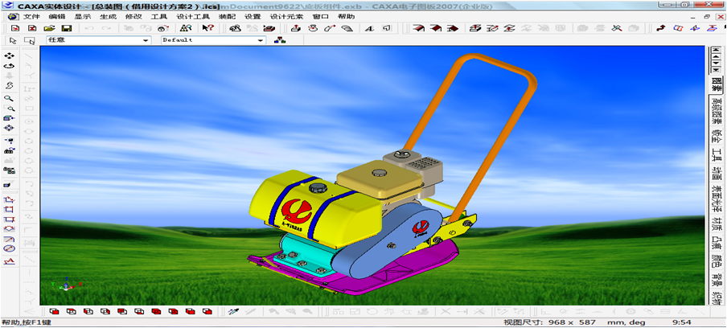Open the 文件 menu
The image size is (727, 328).
(31, 16)
